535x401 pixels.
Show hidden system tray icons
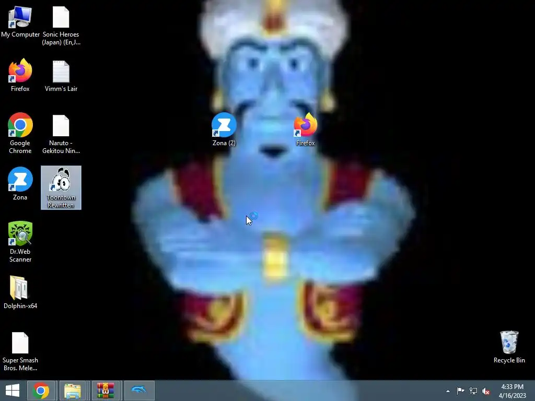[x=448, y=391]
